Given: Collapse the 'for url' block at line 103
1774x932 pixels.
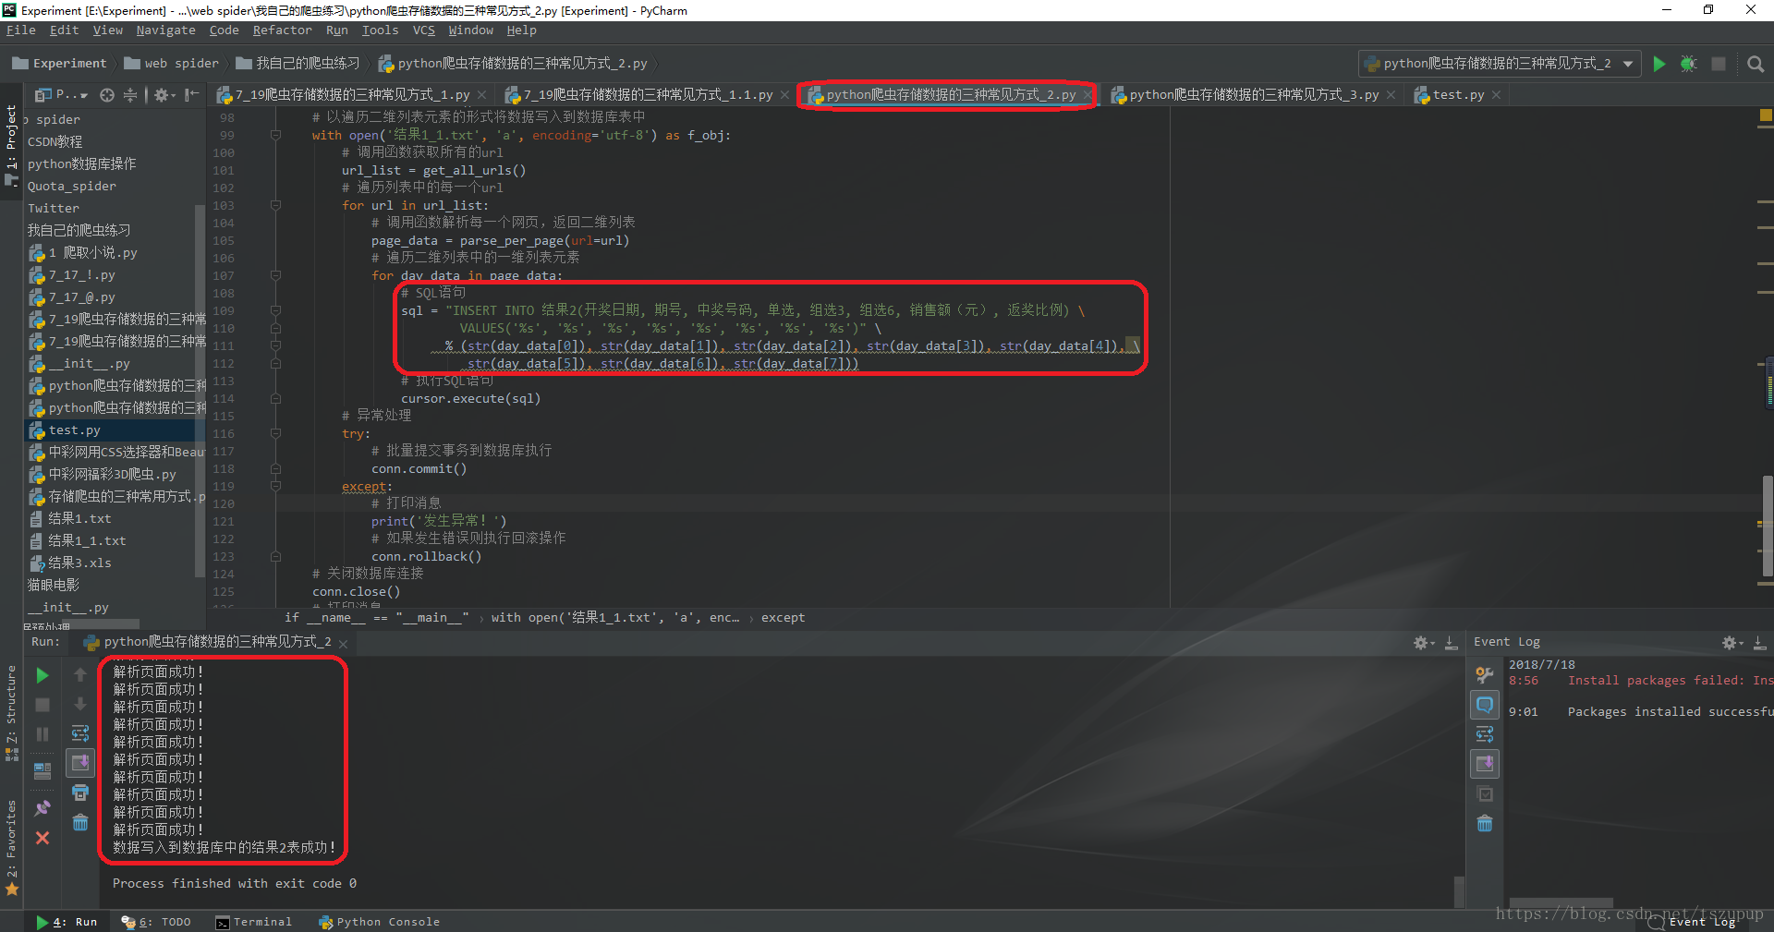Looking at the screenshot, I should tap(275, 205).
